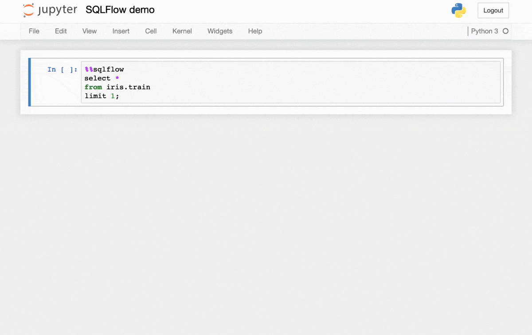
Task: Open the Widgets menu
Action: click(x=220, y=31)
